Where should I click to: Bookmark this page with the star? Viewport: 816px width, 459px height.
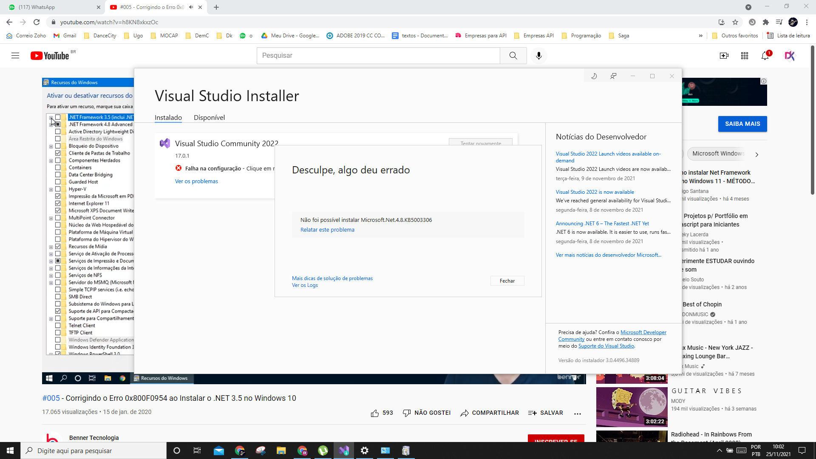click(x=735, y=22)
